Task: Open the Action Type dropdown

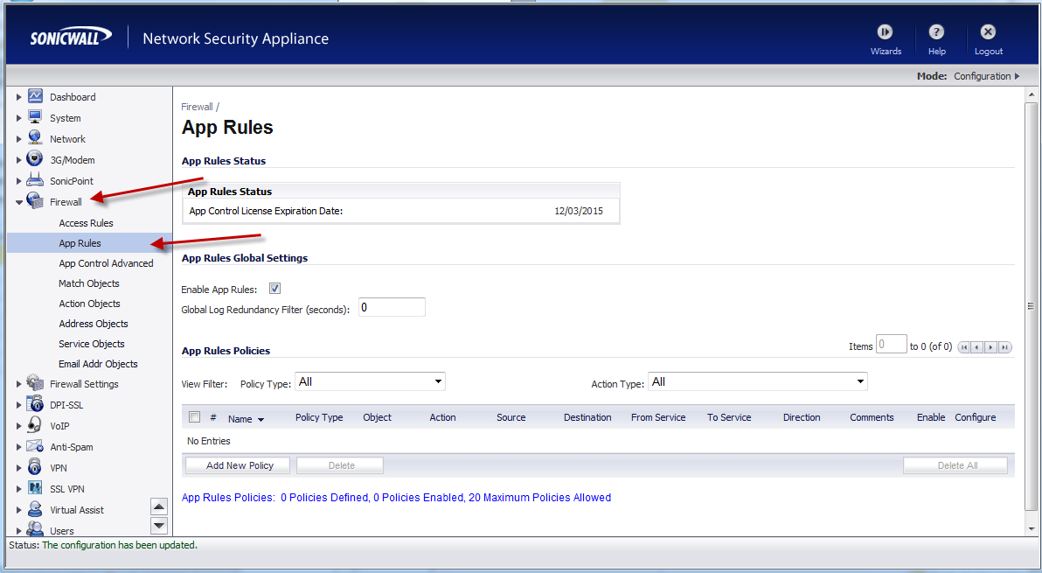Action: [758, 381]
